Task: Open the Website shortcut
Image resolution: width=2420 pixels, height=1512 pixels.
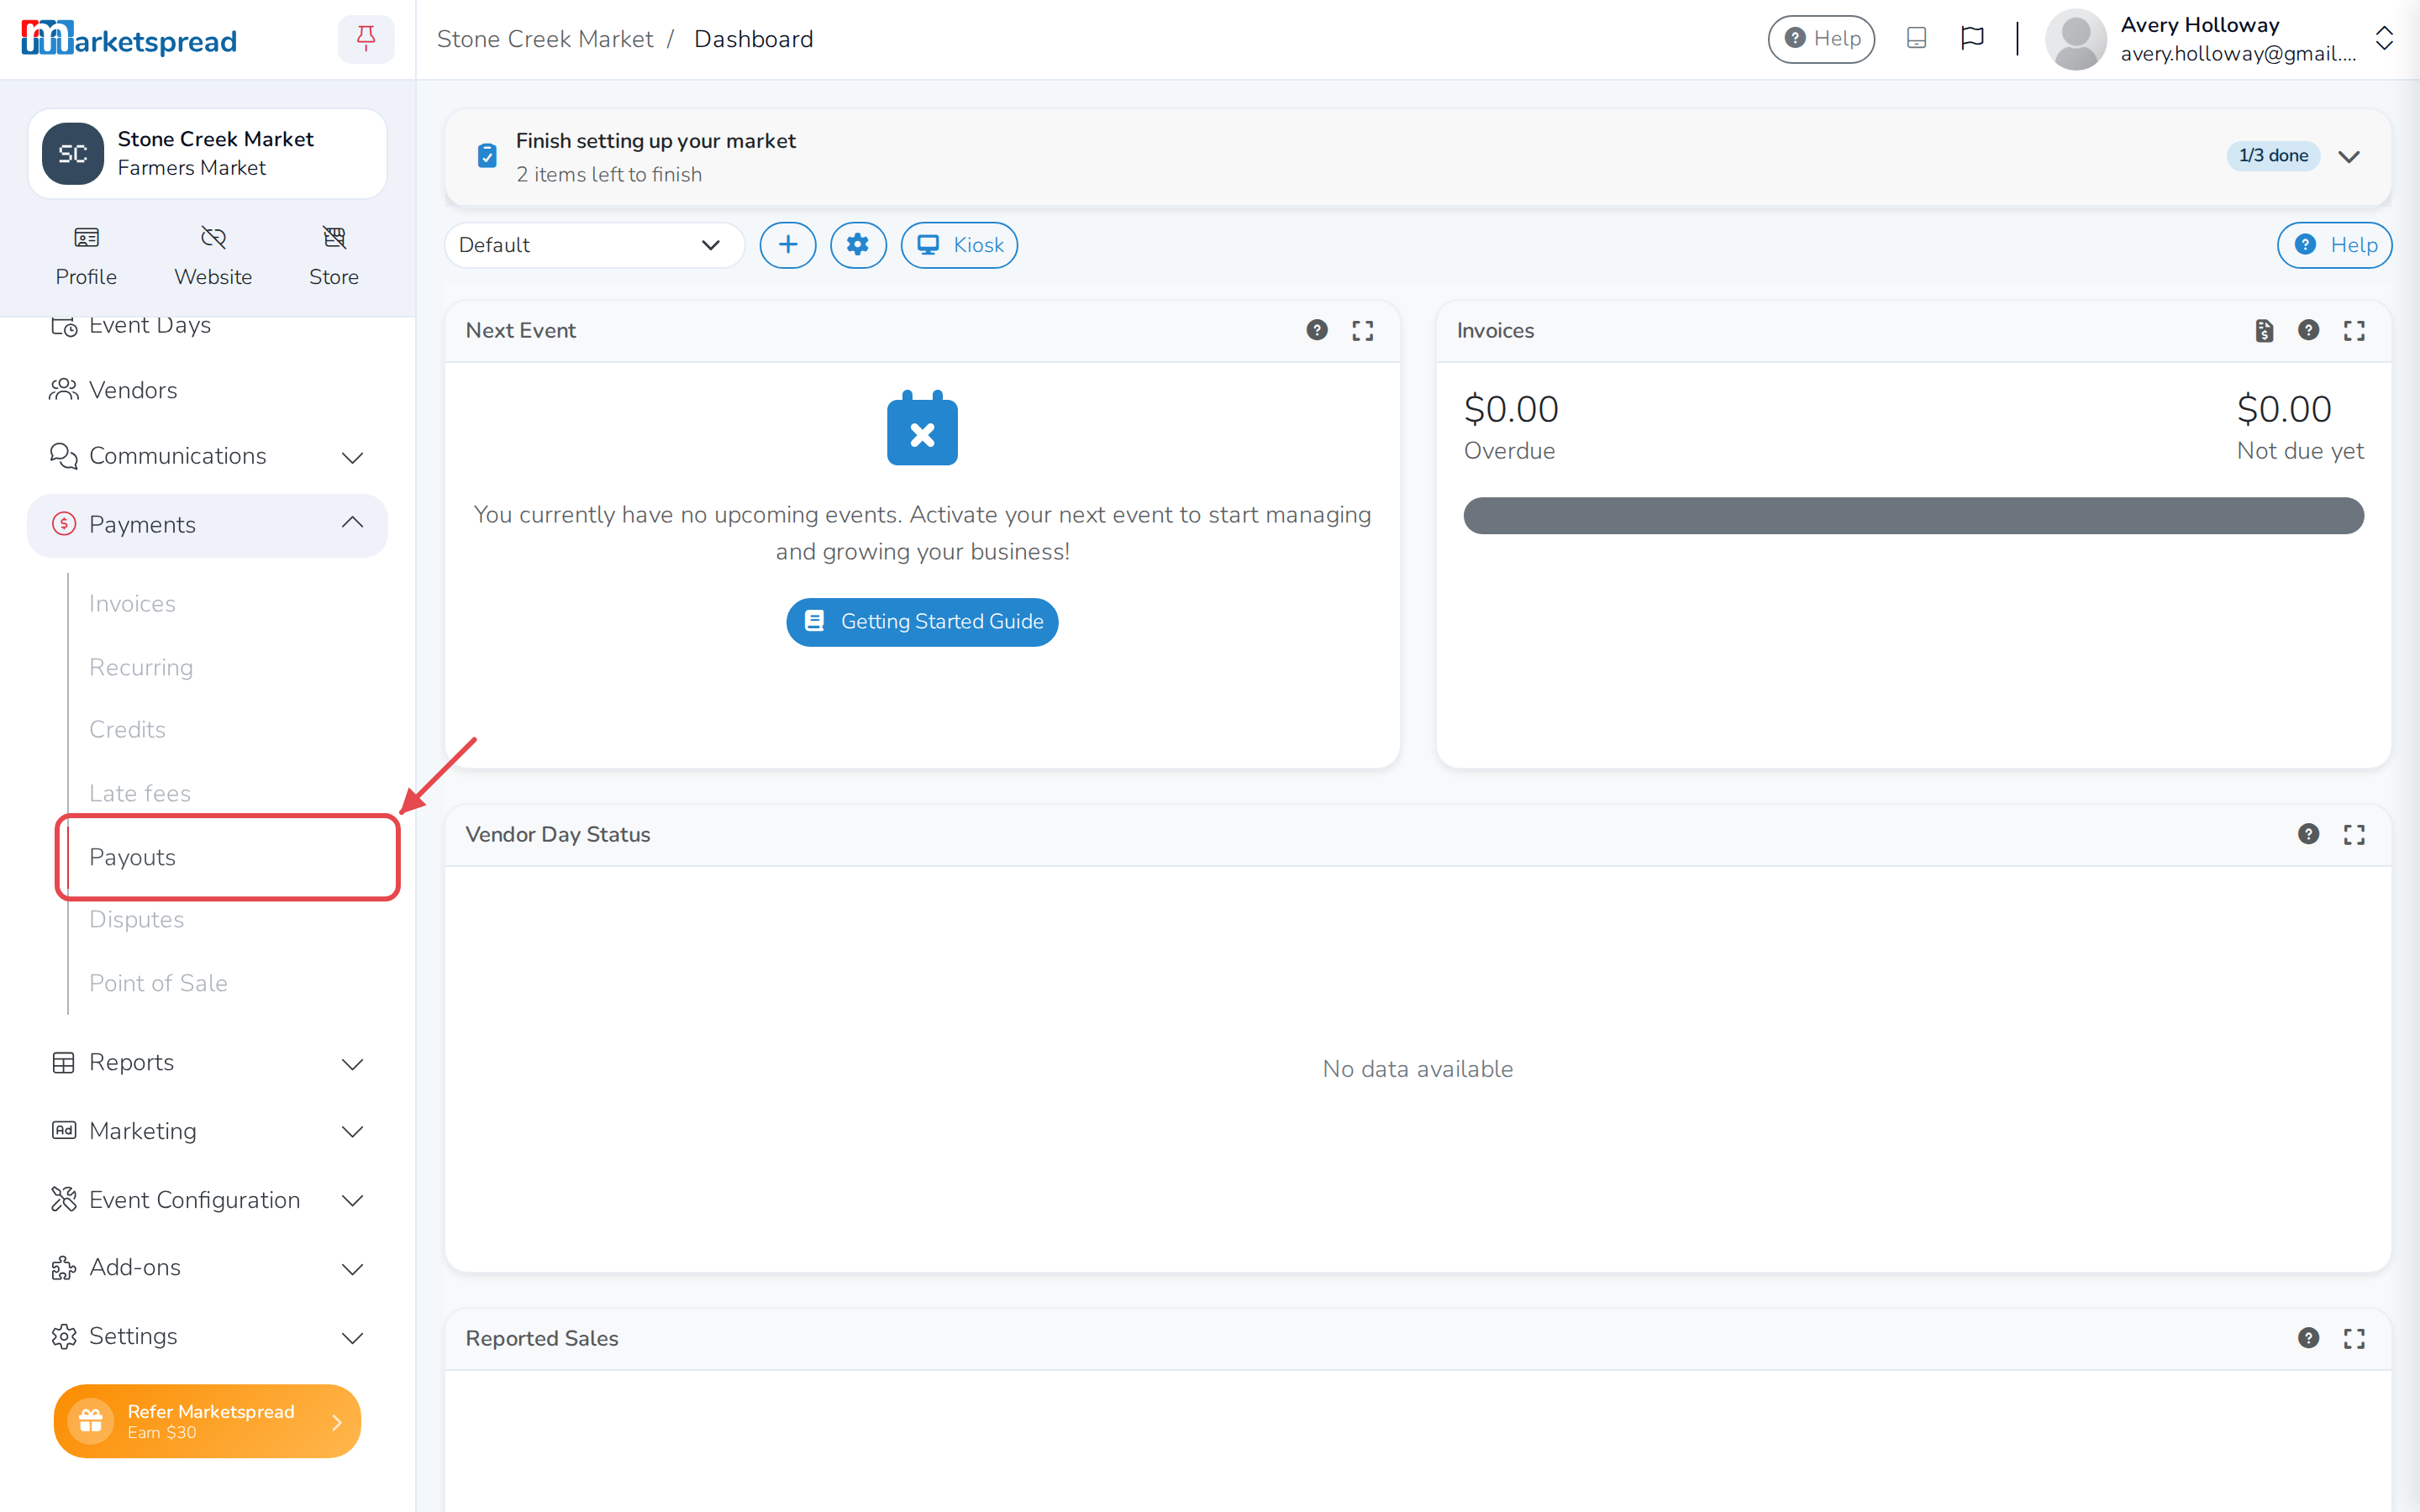Action: click(x=213, y=256)
